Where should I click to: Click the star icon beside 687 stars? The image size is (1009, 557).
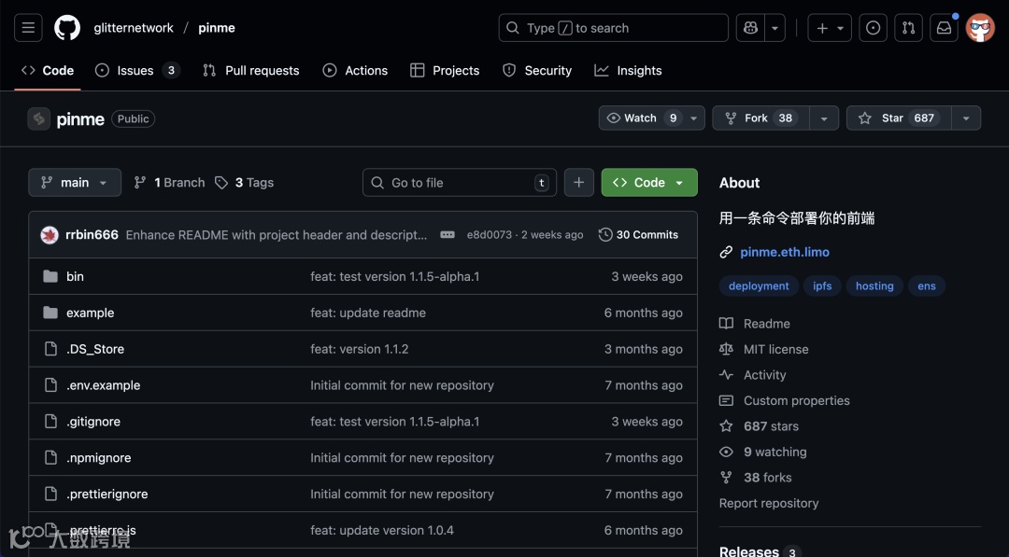tap(726, 426)
